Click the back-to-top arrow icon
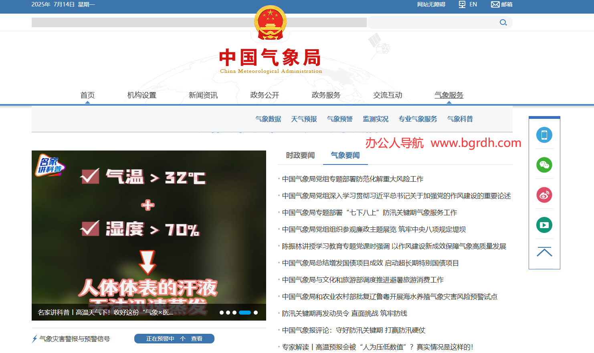594x353 pixels. click(544, 252)
